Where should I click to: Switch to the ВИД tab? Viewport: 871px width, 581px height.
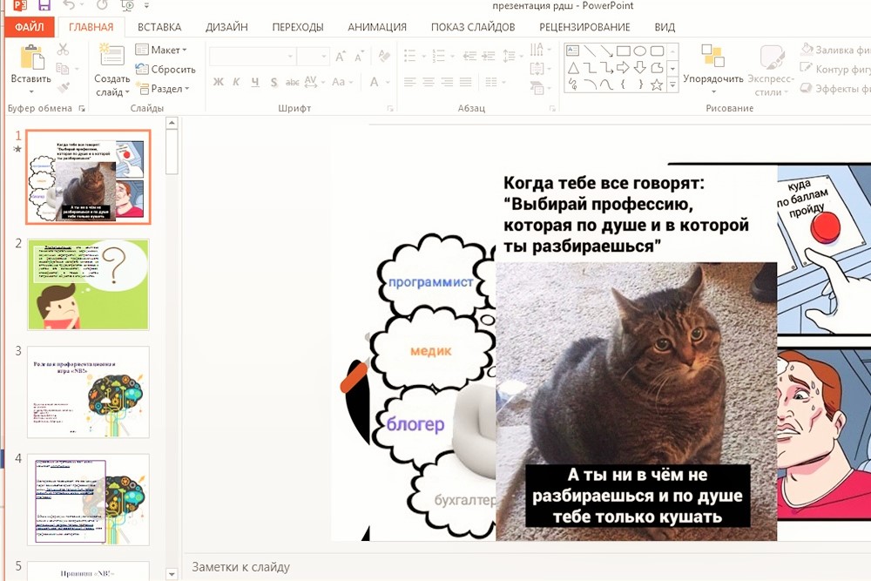pos(665,27)
